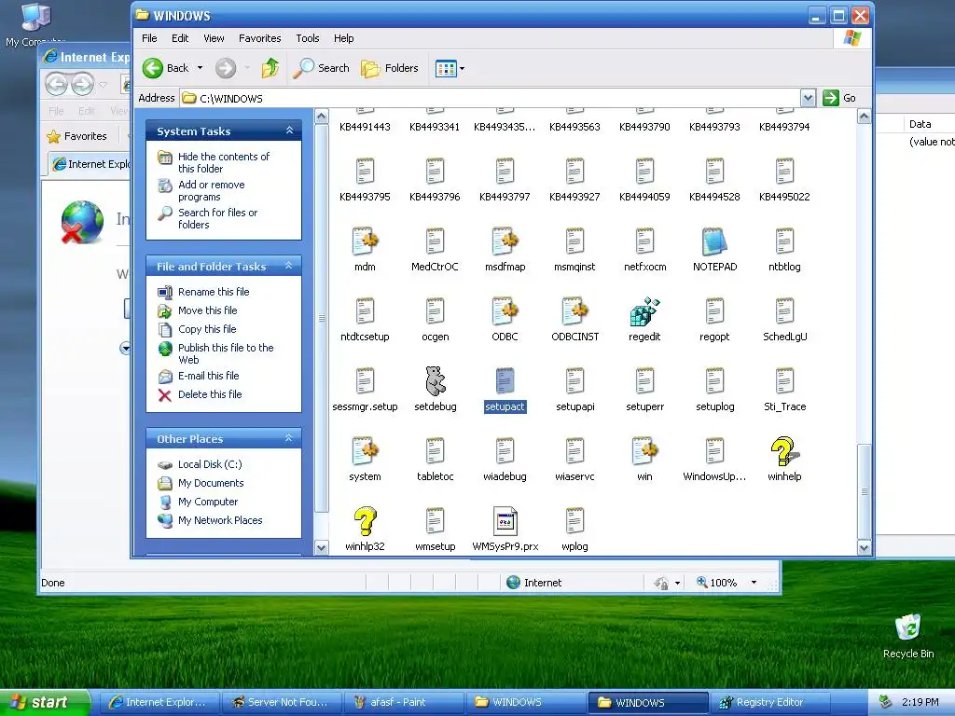The image size is (955, 716).
Task: Select the ODBC settings file icon
Action: [505, 311]
